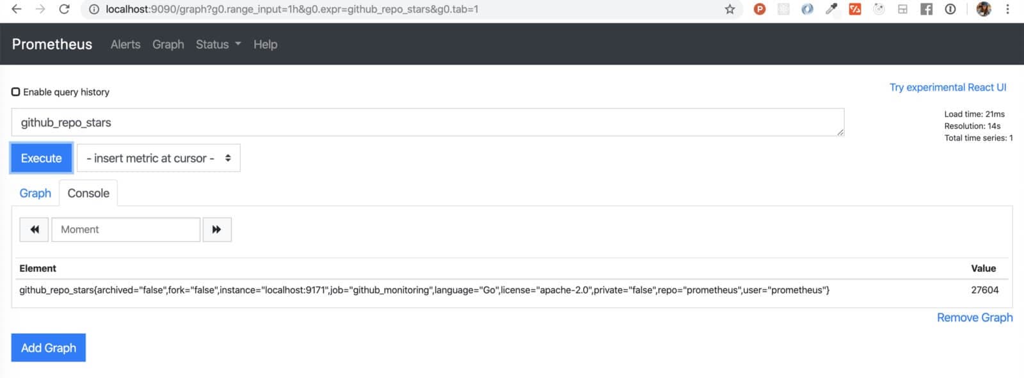The height and width of the screenshot is (378, 1024).
Task: Expand the Status dropdown in navbar
Action: point(218,44)
